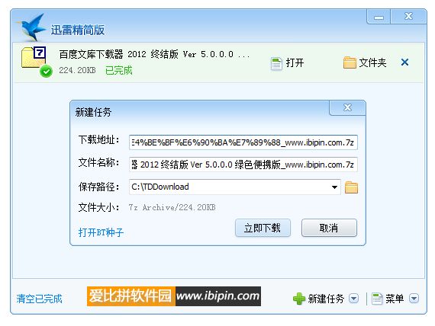Image resolution: width=435 pixels, height=326 pixels.
Task: Browse save path with folder icon
Action: (351, 187)
